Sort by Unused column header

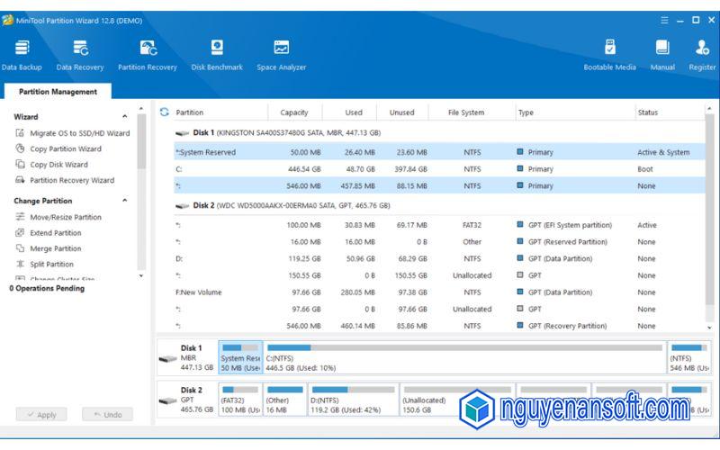tap(401, 112)
